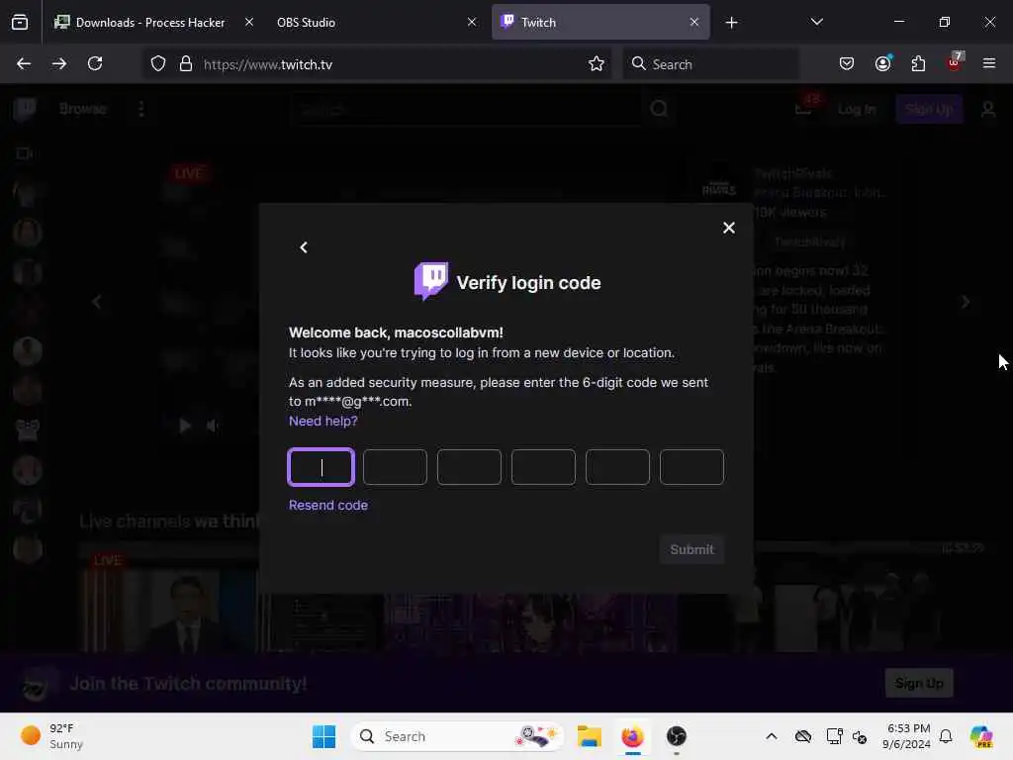Viewport: 1013px width, 760px height.
Task: Open weather widget 92°F Sunny
Action: pos(51,736)
